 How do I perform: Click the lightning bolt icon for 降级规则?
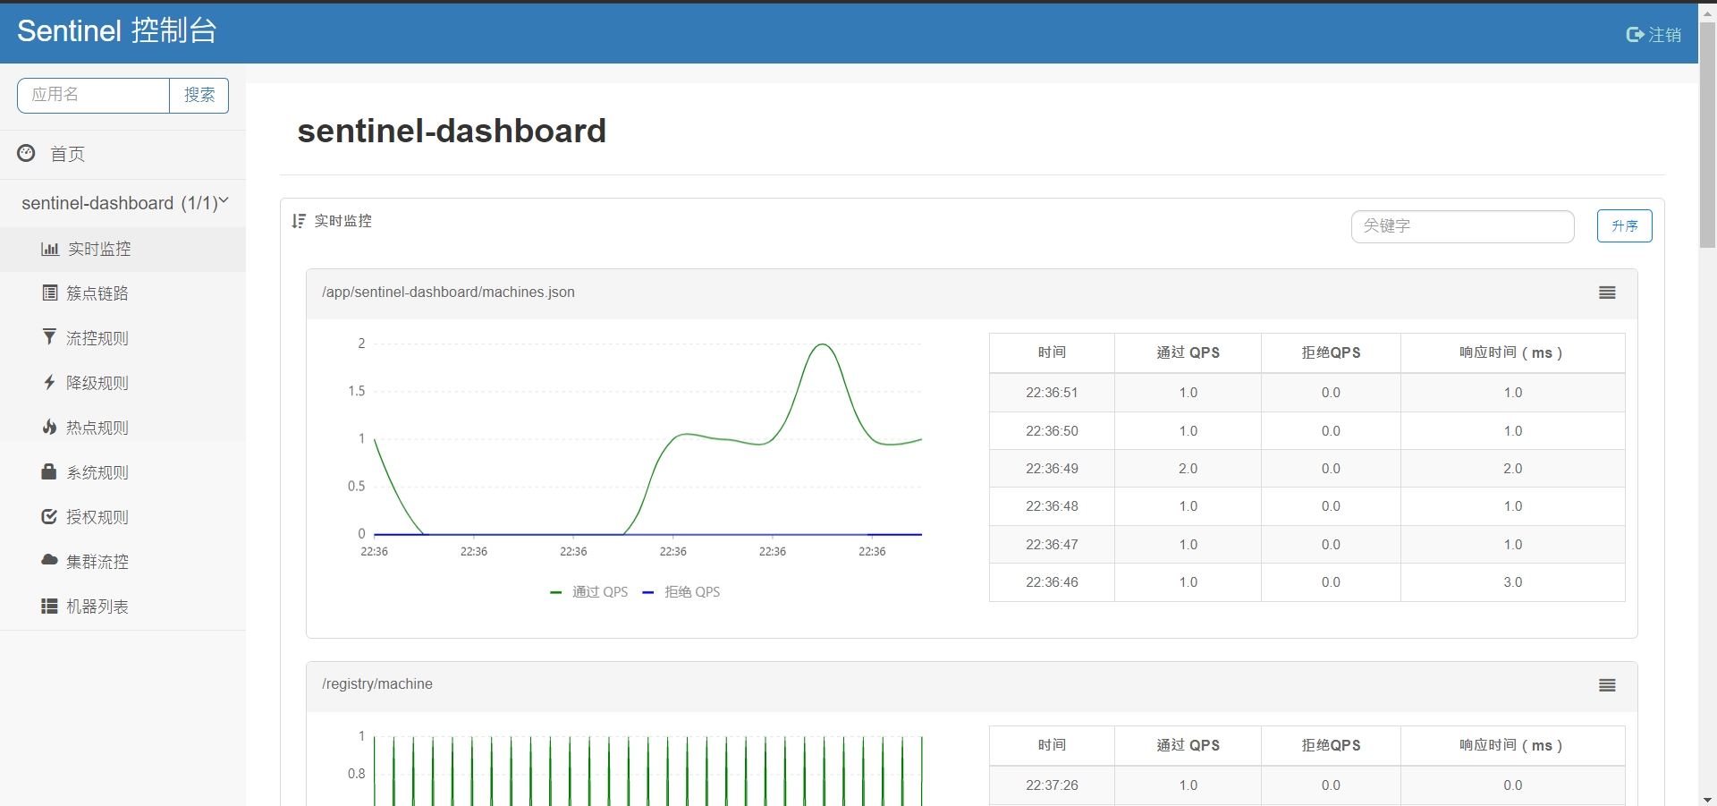(x=49, y=383)
